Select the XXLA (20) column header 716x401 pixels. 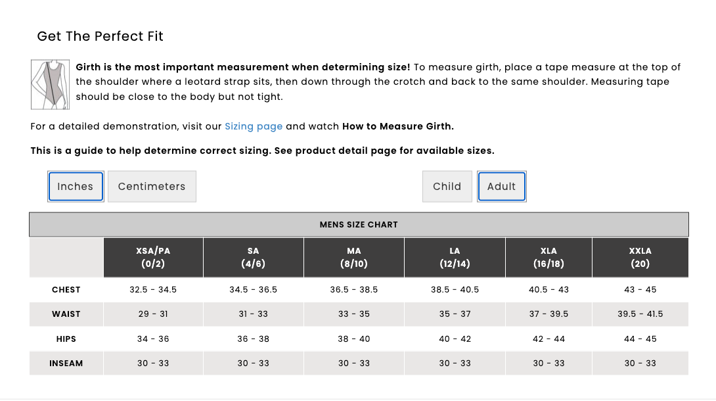(640, 257)
